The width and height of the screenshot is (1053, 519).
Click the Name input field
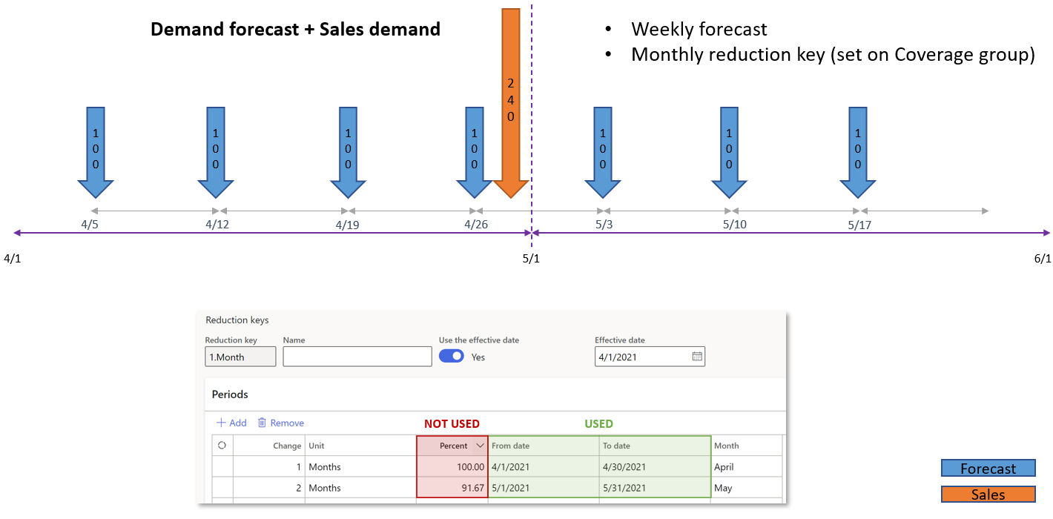coord(357,357)
